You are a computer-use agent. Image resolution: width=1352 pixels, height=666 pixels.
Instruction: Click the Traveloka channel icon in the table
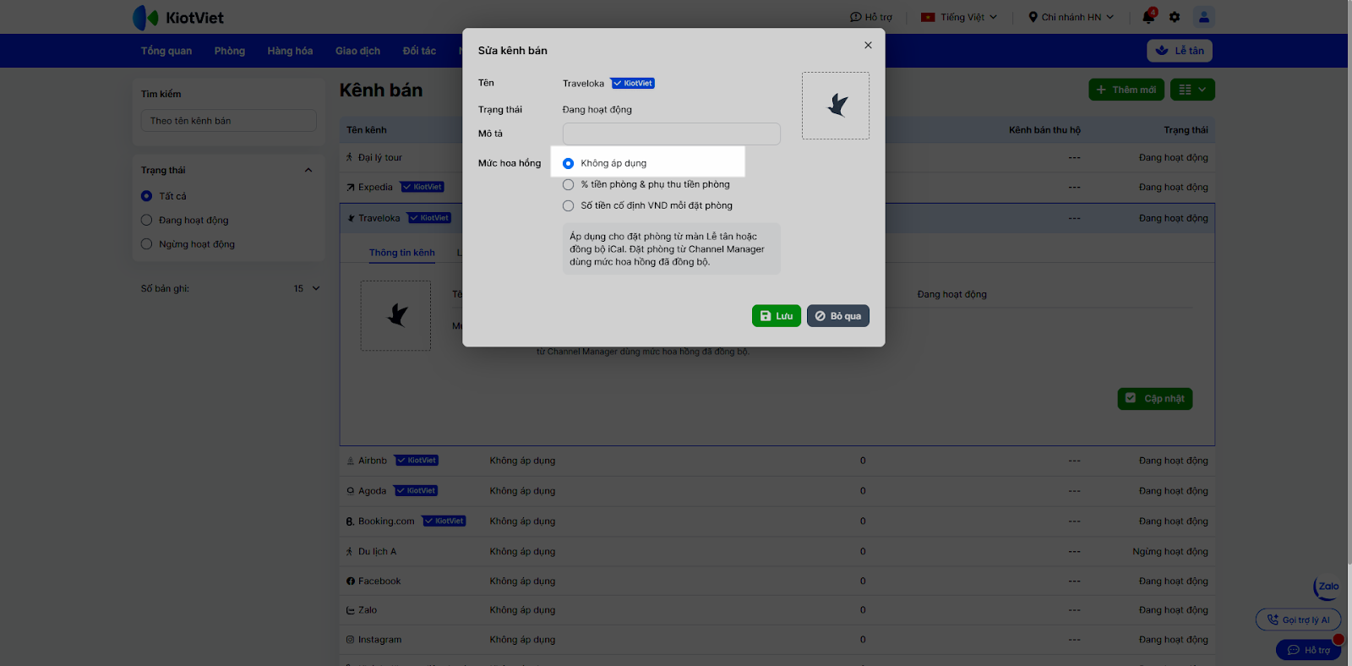(351, 218)
